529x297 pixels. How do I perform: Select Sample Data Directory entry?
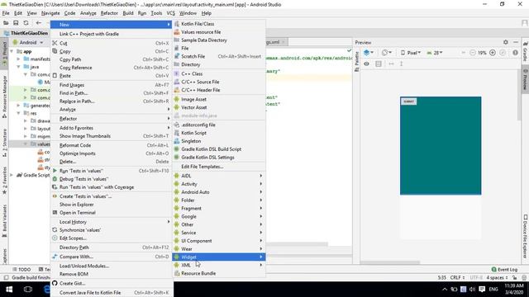tap(218, 40)
